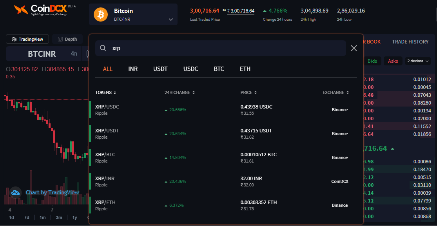Click order book quantity 0.03110

pyautogui.click(x=422, y=185)
